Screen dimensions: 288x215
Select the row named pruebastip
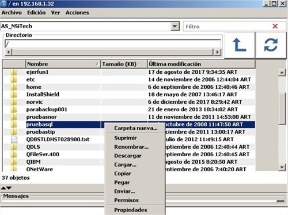coord(41,132)
